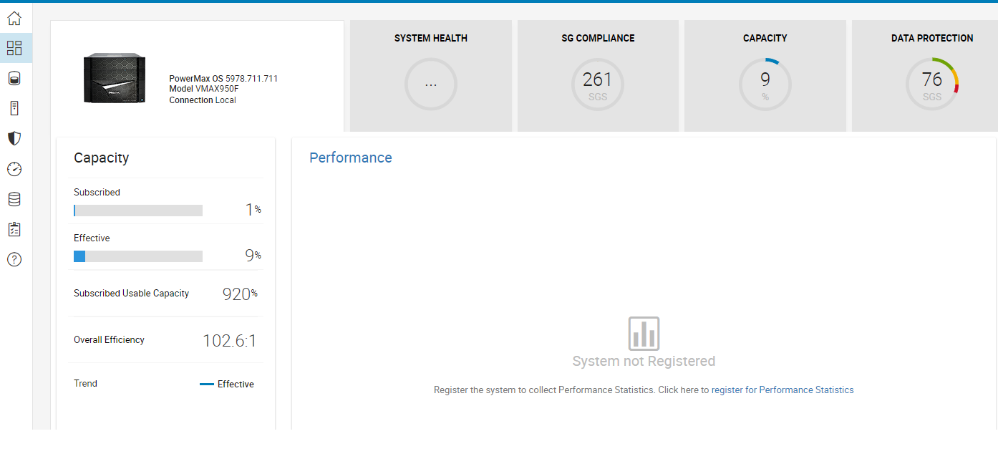Open the Storage section icon
This screenshot has width=998, height=464.
[x=14, y=78]
